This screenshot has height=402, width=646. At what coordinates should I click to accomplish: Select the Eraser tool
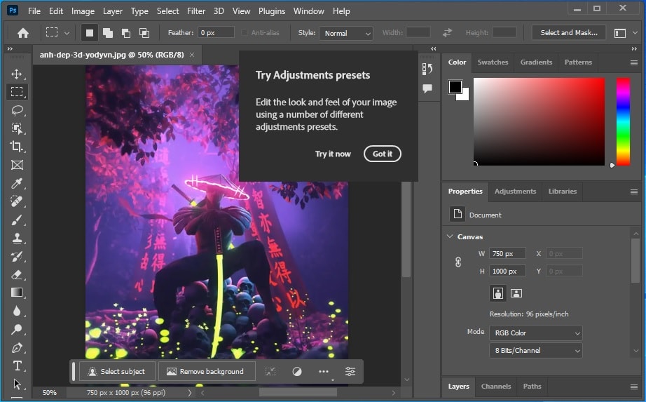coord(17,274)
